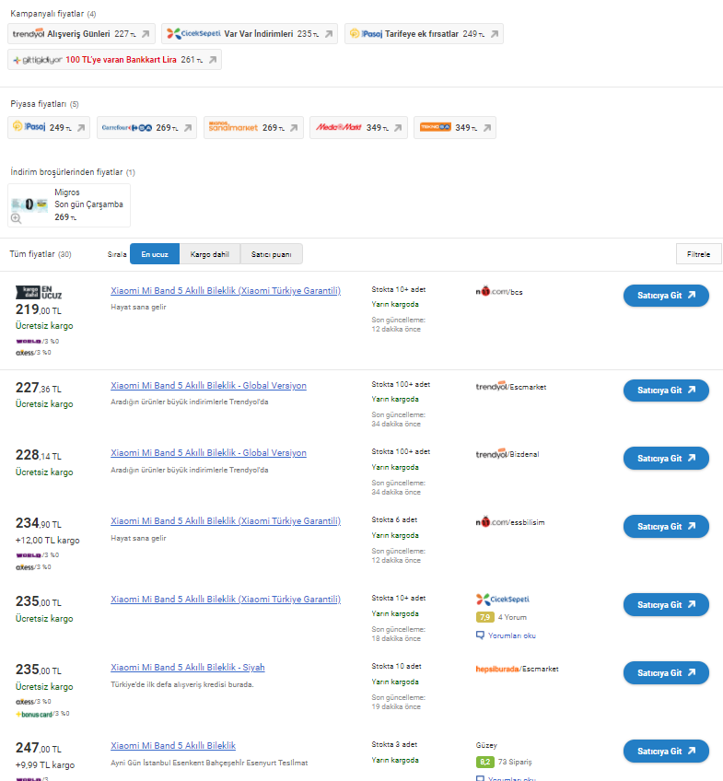
Task: Open Güzey Xiaomi Mi Band 5 Akıllı Bileklik link
Action: 173,746
